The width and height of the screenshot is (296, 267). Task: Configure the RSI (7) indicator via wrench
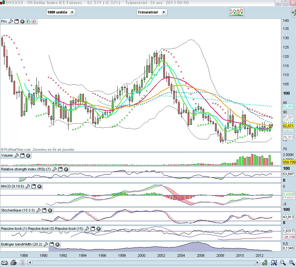(x=55, y=169)
